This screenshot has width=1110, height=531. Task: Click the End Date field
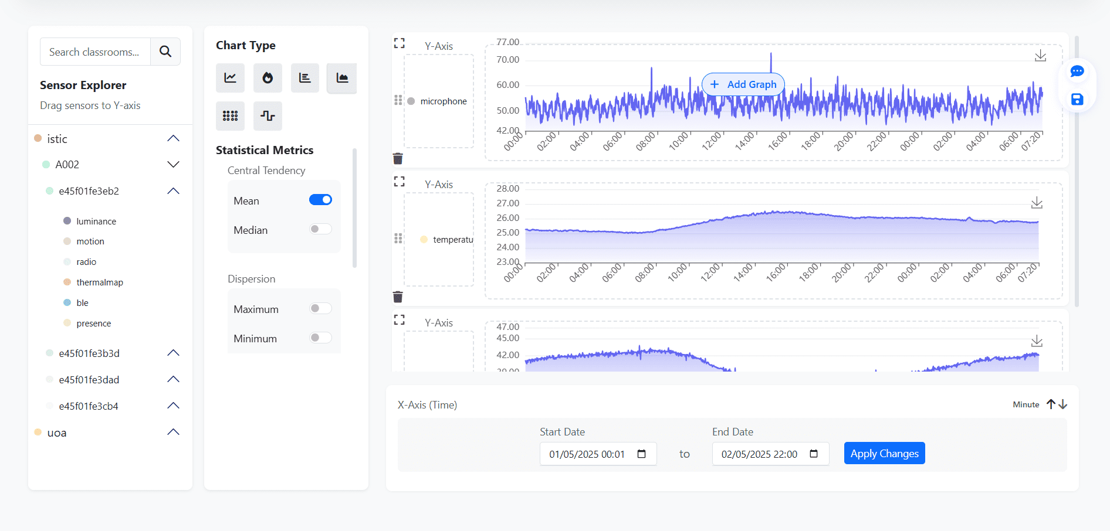click(770, 454)
